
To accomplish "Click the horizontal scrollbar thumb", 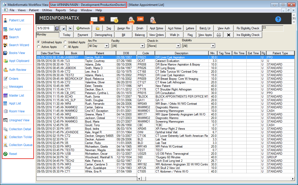I will coord(144,179).
